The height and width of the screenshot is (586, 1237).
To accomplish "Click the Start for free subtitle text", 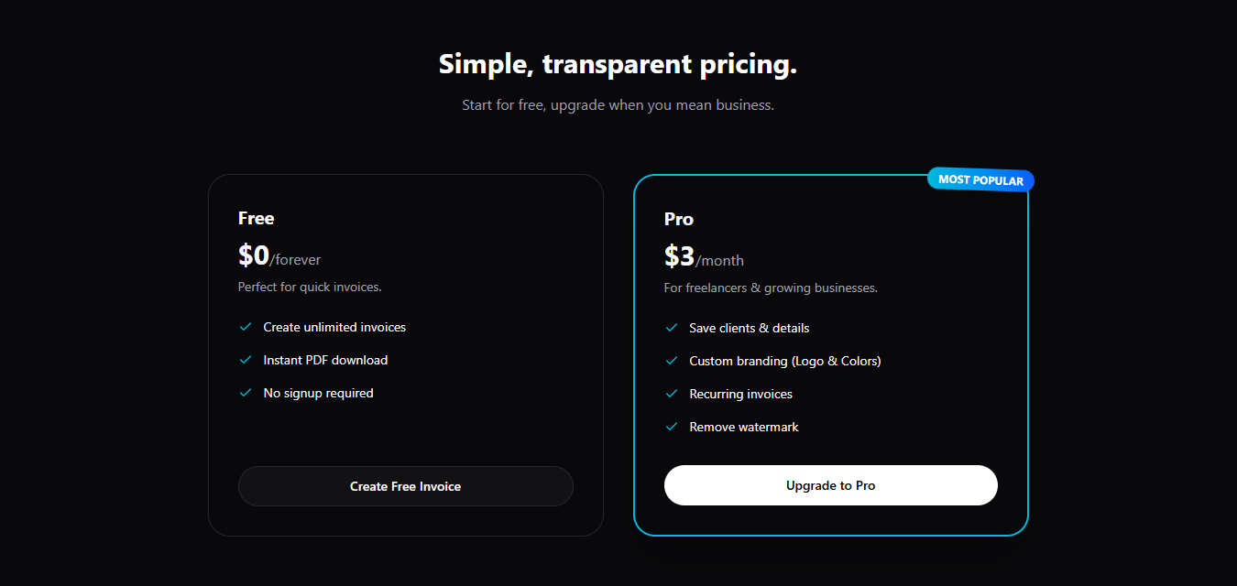I will (617, 104).
